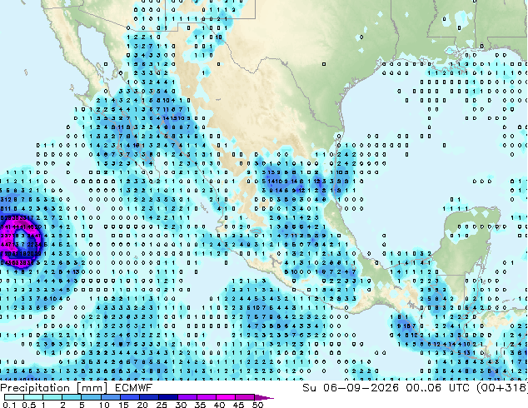Click the legend value '50'

point(257,405)
